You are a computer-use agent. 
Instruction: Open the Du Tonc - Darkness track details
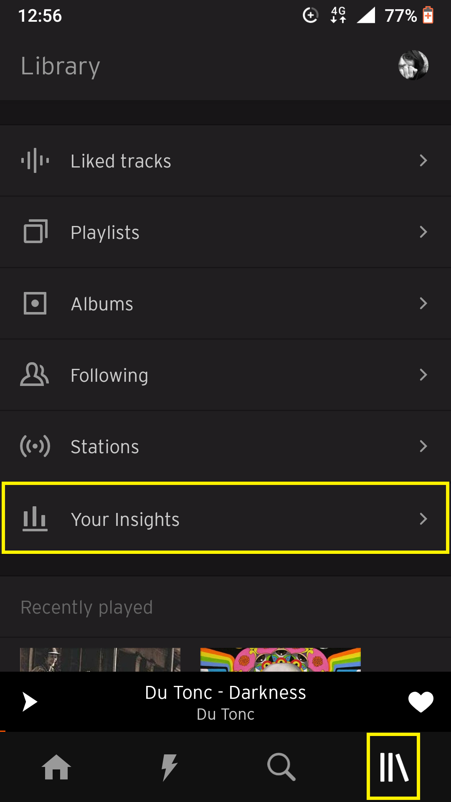click(225, 702)
